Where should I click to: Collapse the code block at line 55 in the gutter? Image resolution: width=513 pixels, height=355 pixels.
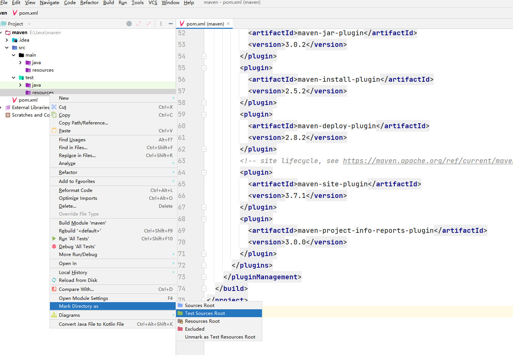[x=204, y=68]
